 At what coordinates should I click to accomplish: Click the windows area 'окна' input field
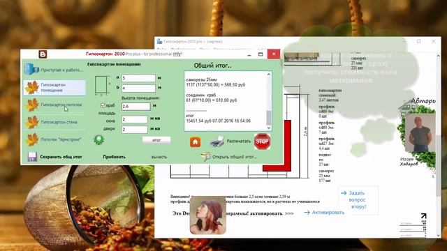click(x=135, y=119)
